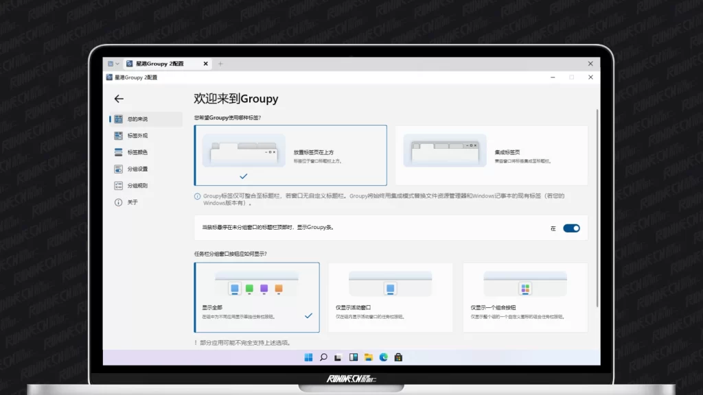Select 放置标签页在上方 tab style option
This screenshot has width=703, height=395.
(290, 155)
